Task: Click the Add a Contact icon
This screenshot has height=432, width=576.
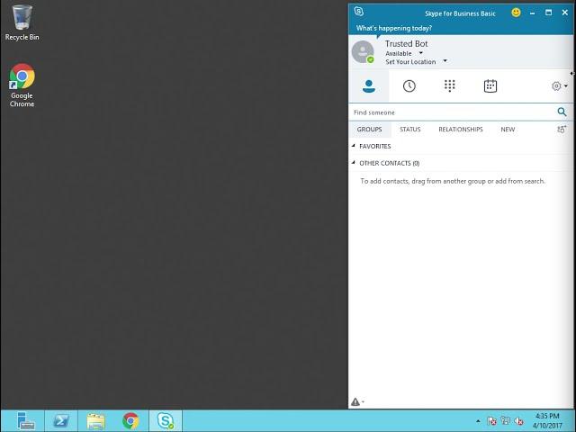Action: 562,130
